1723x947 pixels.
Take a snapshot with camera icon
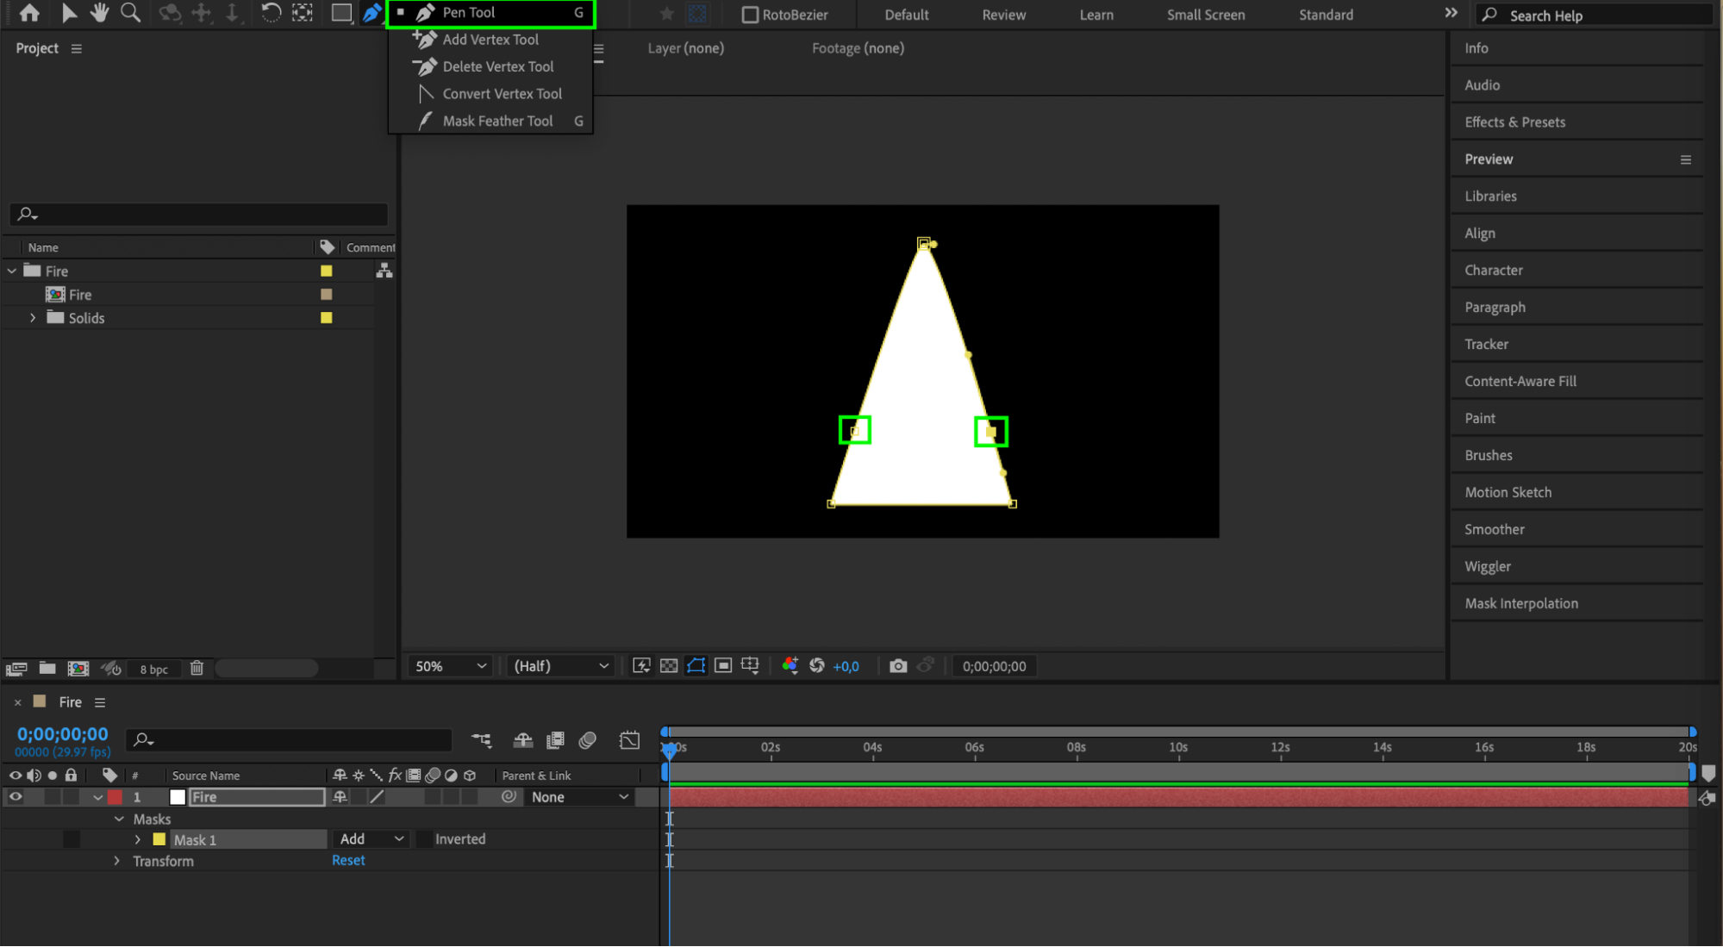point(898,666)
